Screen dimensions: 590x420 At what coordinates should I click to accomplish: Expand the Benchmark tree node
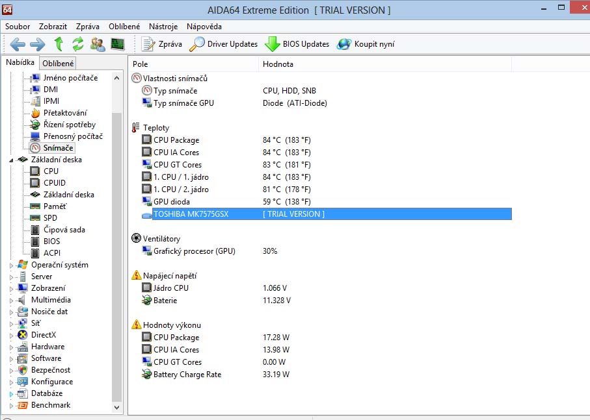click(x=12, y=405)
